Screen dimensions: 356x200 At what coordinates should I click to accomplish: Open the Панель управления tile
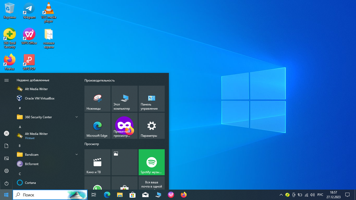coord(152,99)
